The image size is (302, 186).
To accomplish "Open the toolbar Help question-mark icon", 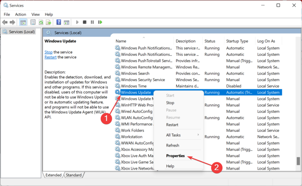I will tap(58, 22).
